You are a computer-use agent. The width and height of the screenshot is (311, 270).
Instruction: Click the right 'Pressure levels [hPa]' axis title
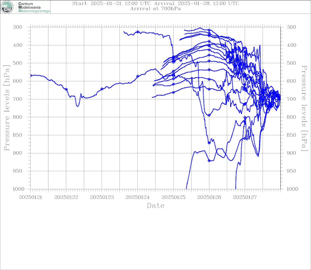(x=304, y=108)
